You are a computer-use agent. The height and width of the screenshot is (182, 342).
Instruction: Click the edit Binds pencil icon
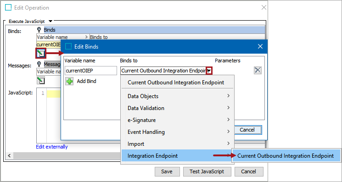point(40,53)
